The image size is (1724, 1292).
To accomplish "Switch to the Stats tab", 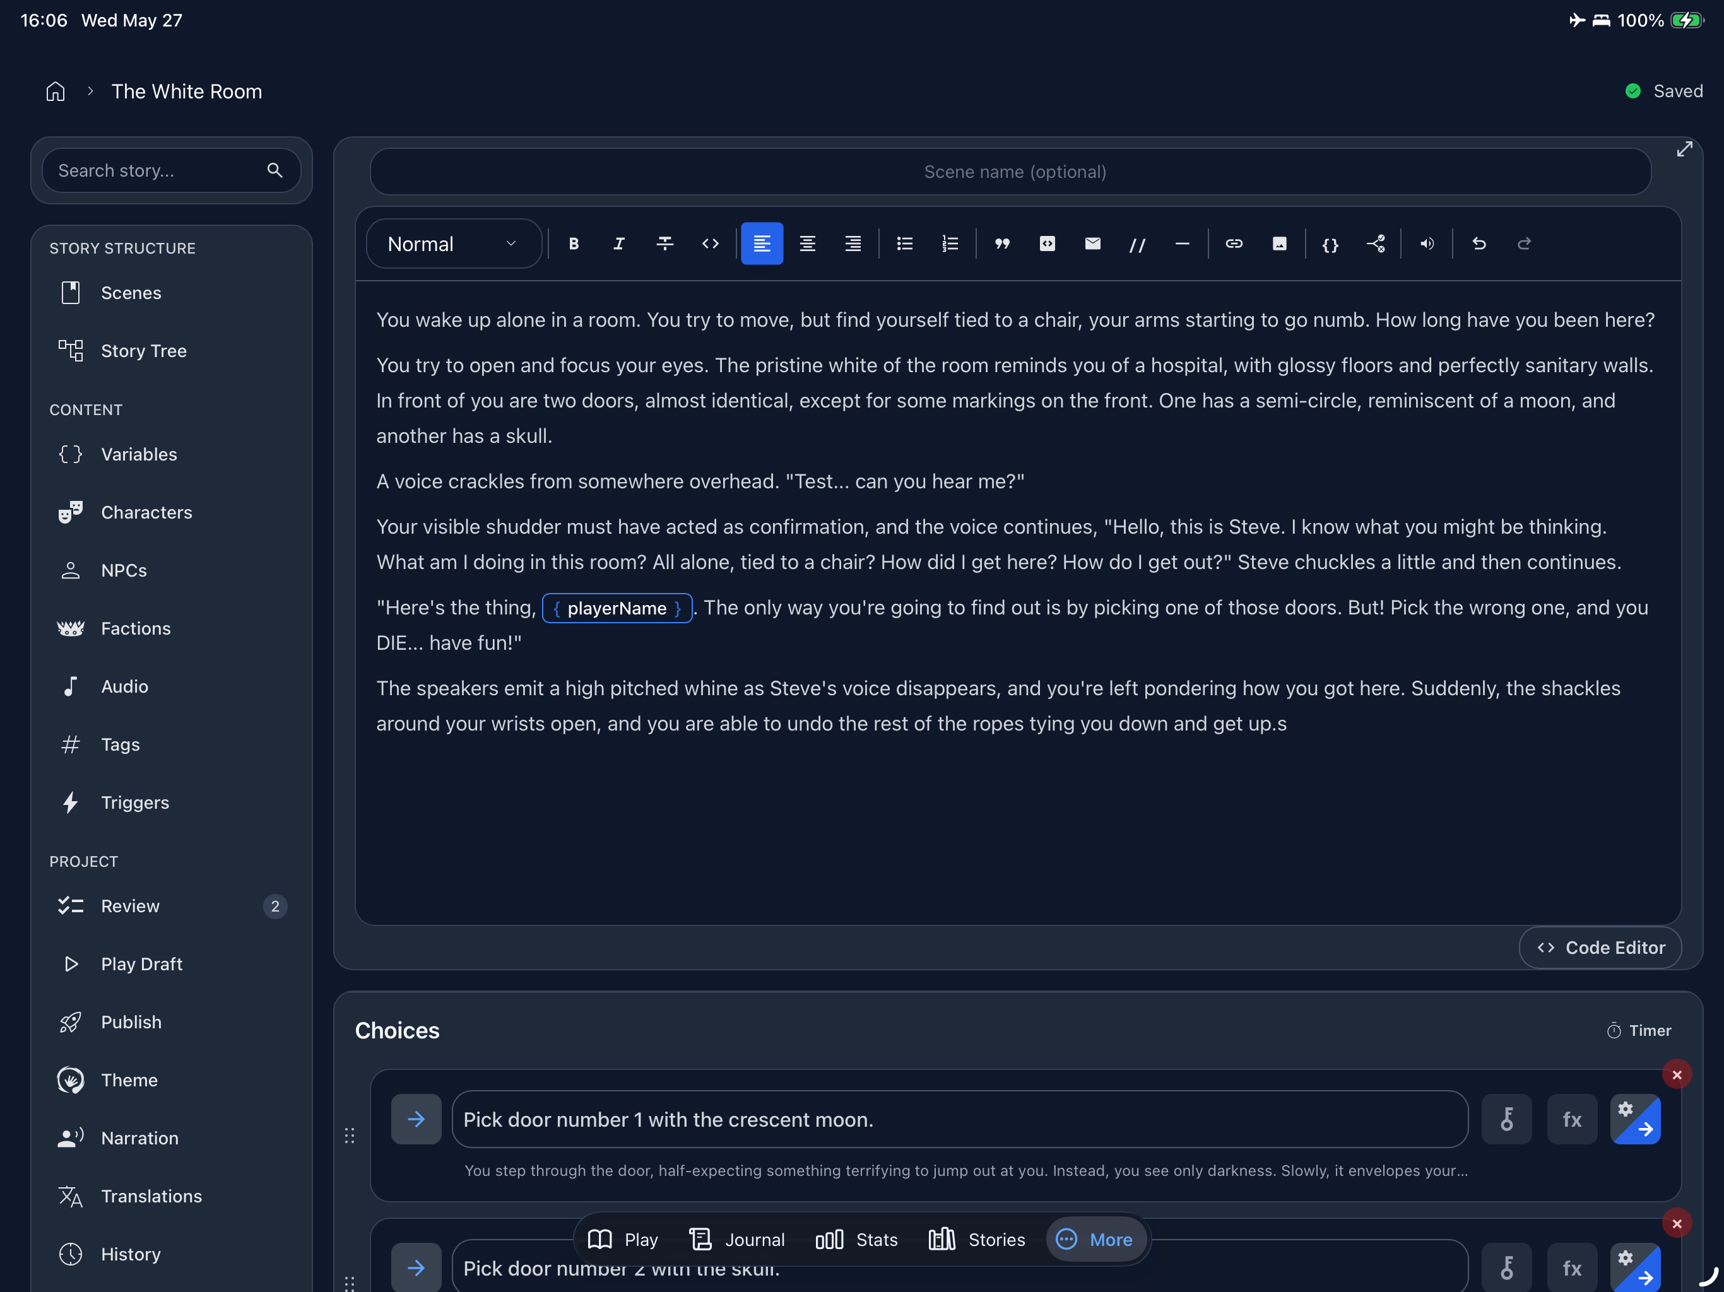I will 856,1239.
